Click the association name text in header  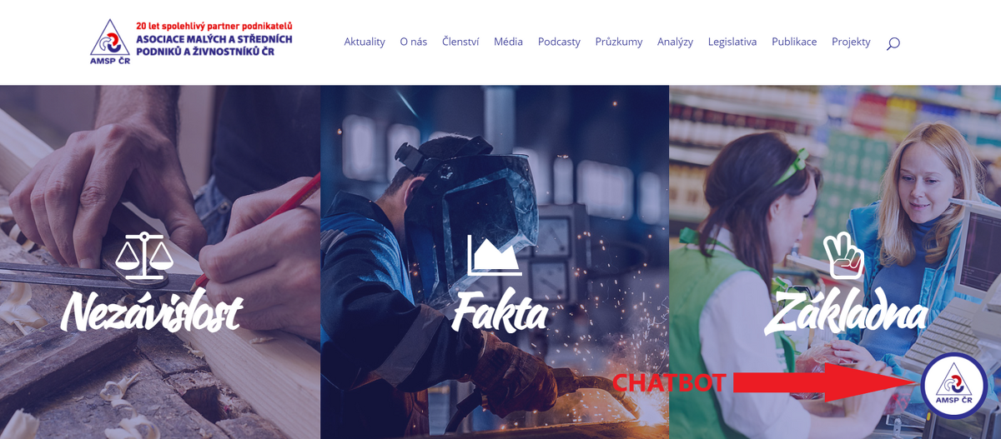coord(214,45)
